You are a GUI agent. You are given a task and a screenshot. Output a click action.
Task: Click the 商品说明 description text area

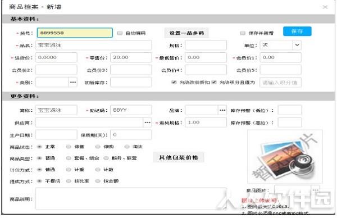pos(131,199)
